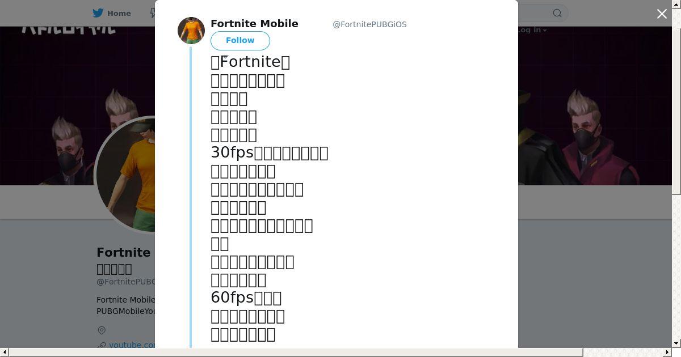
Task: Open the youtube.com profile link
Action: coord(132,345)
